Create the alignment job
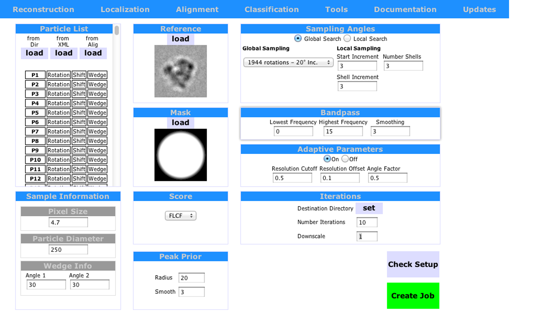This screenshot has width=542, height=324. tap(413, 295)
